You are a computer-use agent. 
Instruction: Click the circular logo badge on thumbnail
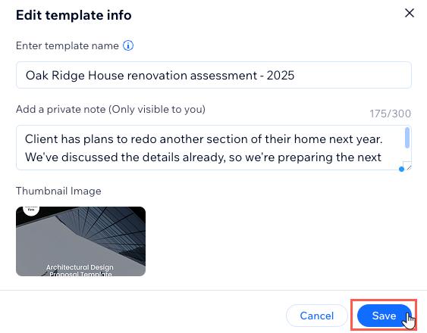[x=31, y=210]
